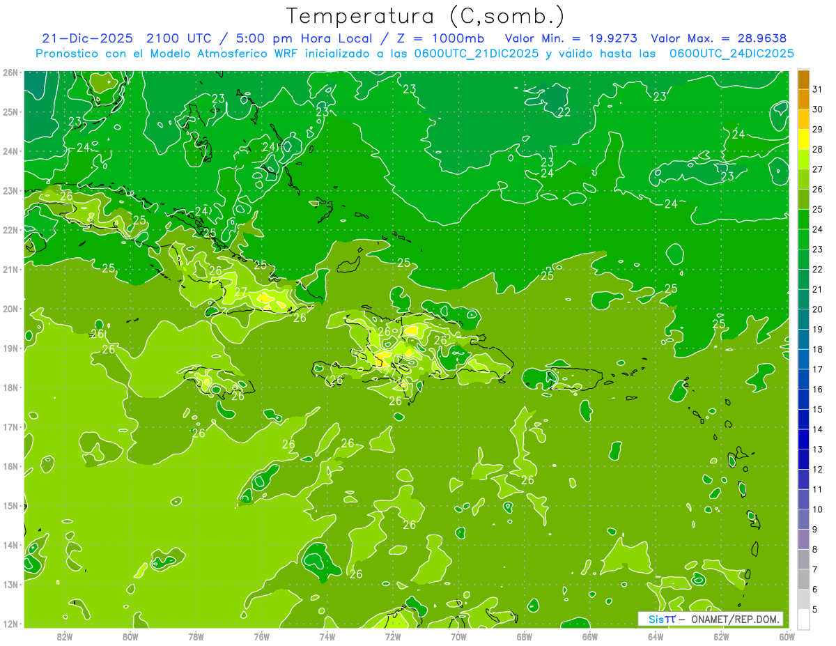
Task: Select the '14N' latitude axis label
Action: coord(10,544)
